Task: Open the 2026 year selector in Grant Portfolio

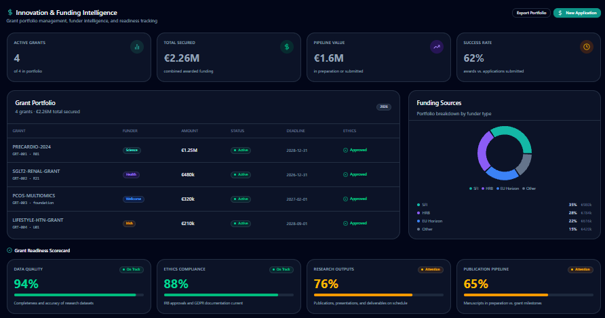Action: tap(384, 107)
